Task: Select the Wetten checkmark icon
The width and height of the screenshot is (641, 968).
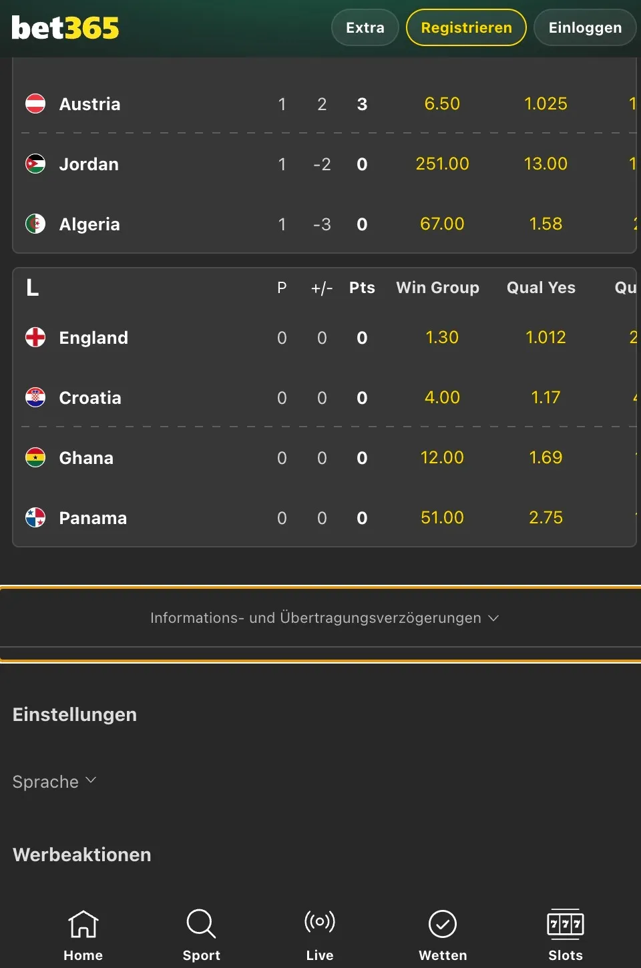Action: coord(443,924)
